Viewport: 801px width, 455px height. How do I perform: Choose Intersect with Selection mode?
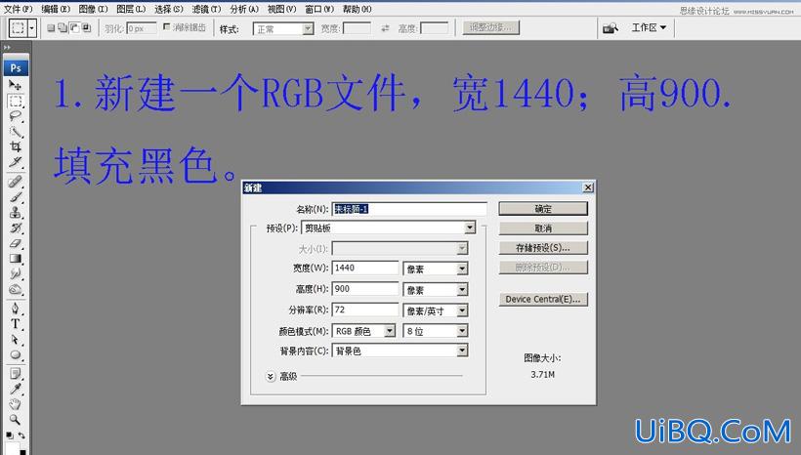86,28
